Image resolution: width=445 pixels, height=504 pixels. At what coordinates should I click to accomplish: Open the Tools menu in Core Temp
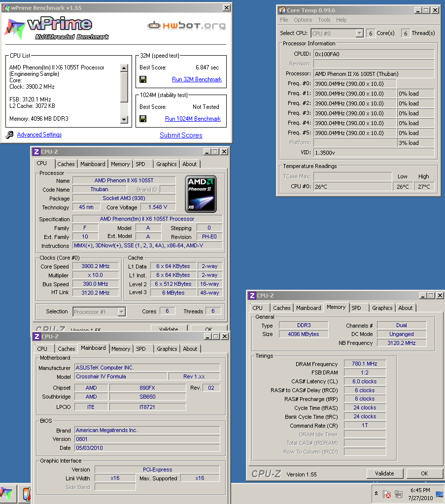point(324,20)
